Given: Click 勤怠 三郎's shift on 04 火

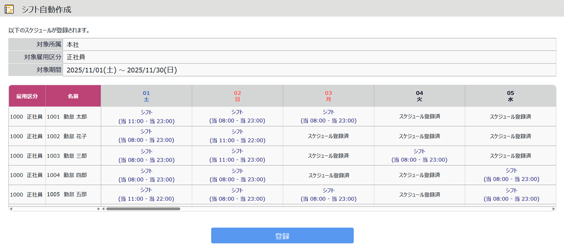Looking at the screenshot, I should pos(419,156).
